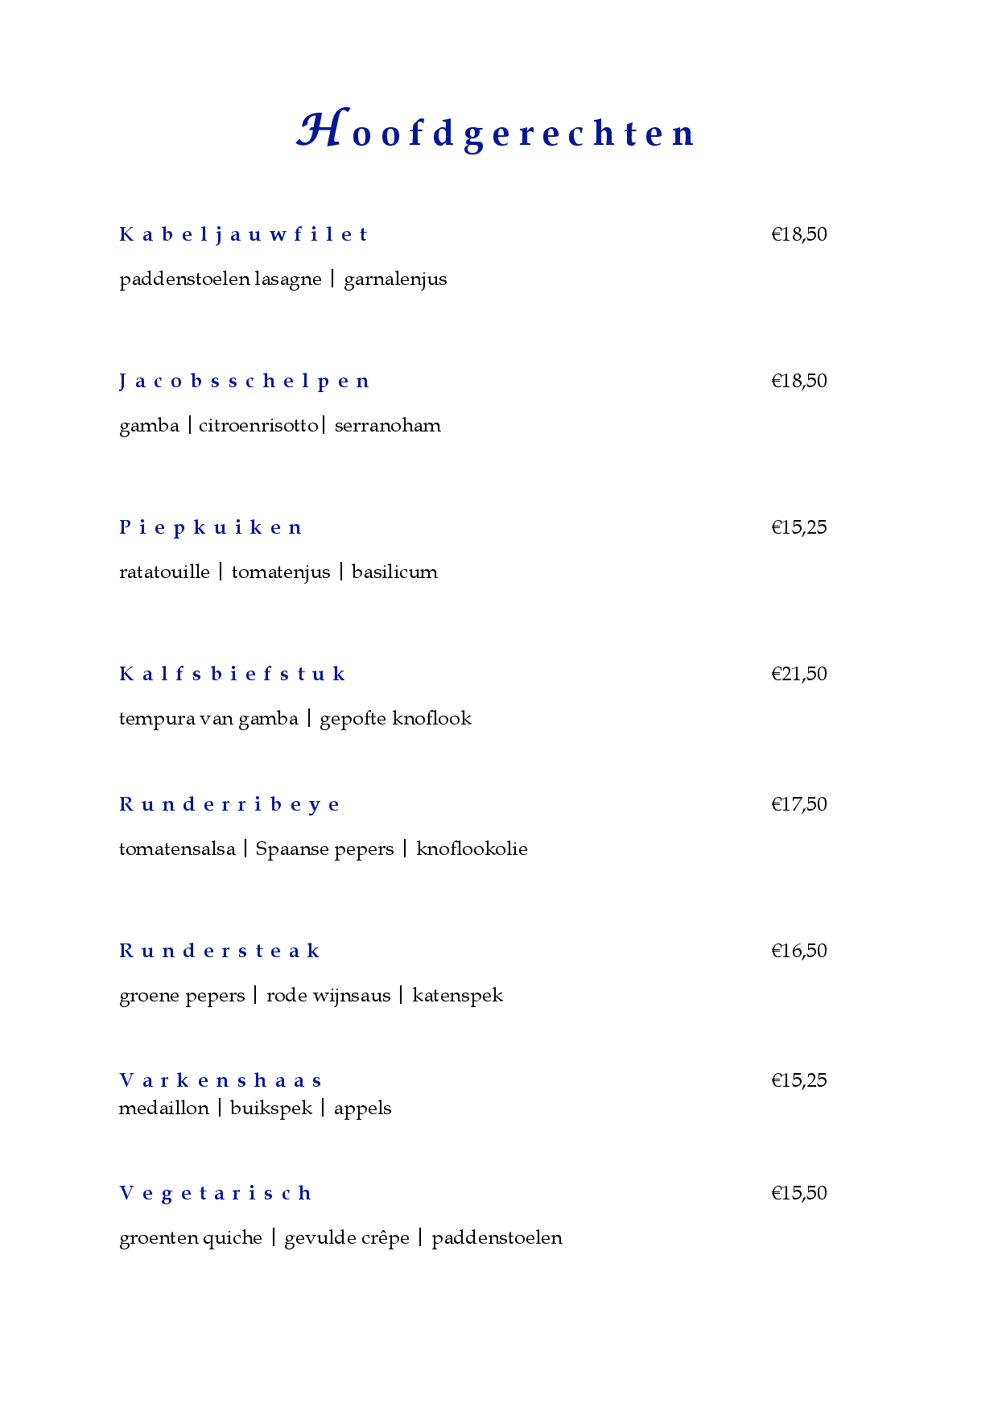Select the Runderribeye dish heading
Image resolution: width=998 pixels, height=1412 pixels.
pyautogui.click(x=229, y=805)
